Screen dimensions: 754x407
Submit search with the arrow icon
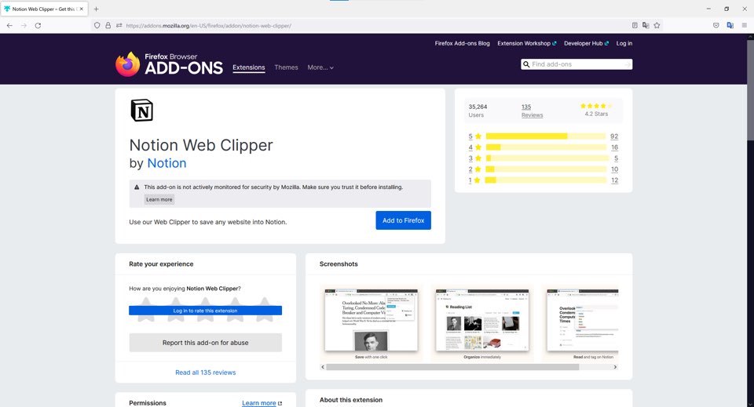(628, 64)
